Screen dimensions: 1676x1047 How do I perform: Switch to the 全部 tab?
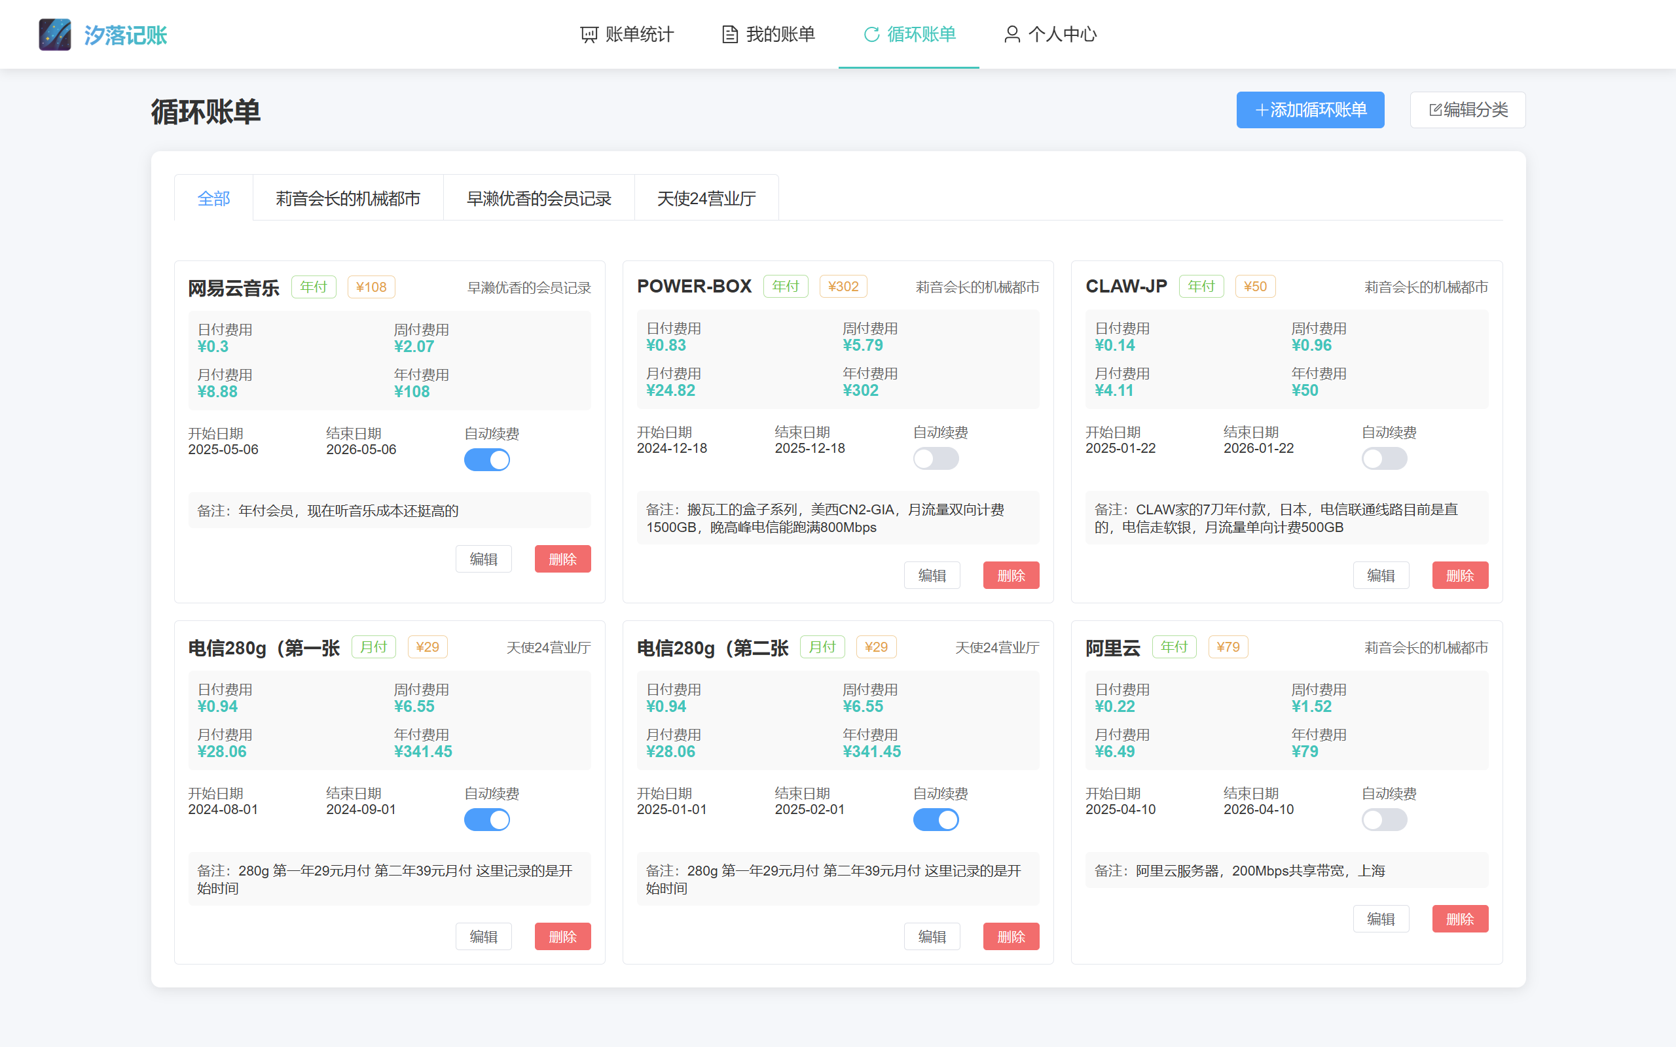coord(214,199)
